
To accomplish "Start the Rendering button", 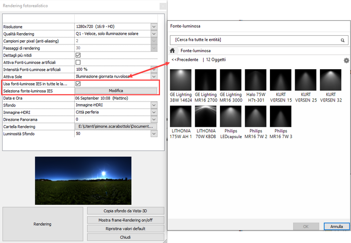I will pos(43,224).
